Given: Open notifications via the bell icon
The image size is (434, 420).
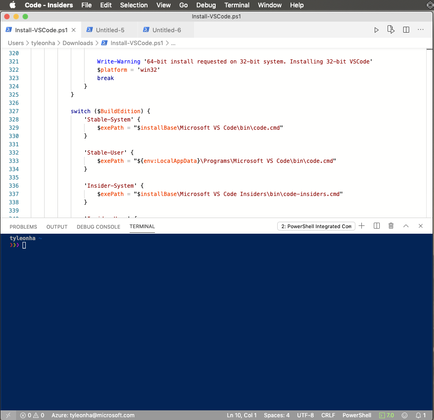Looking at the screenshot, I should point(416,415).
